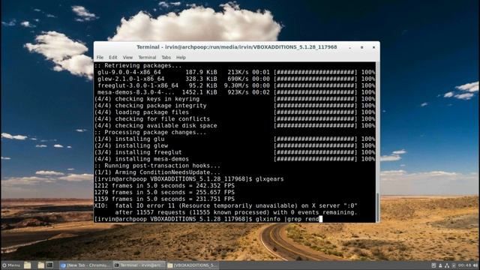Viewport: 480px width, 270px height.
Task: Open the clock showing 00:48
Action: click(x=465, y=265)
